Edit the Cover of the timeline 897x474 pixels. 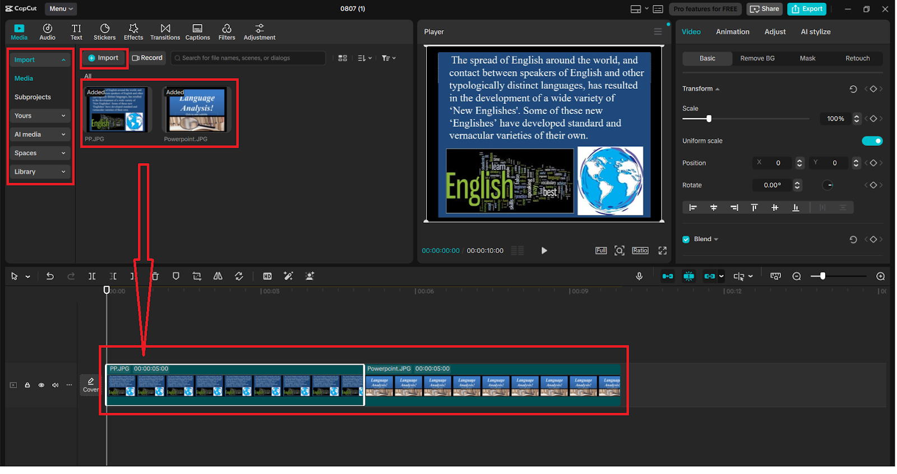pyautogui.click(x=91, y=385)
